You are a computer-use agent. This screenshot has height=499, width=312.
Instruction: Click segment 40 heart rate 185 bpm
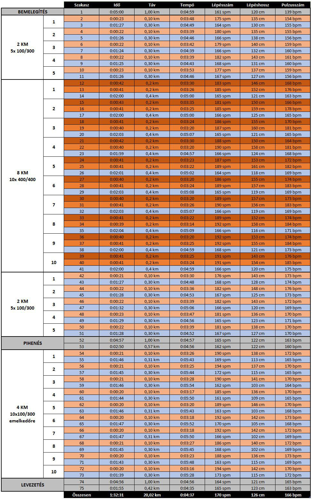click(293, 262)
